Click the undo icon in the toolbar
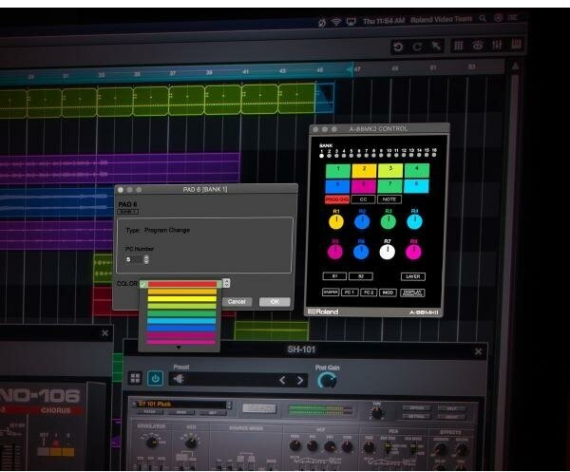This screenshot has height=472, width=570. 398,47
